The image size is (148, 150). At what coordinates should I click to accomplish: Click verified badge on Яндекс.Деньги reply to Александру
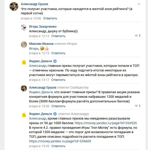(x=55, y=114)
